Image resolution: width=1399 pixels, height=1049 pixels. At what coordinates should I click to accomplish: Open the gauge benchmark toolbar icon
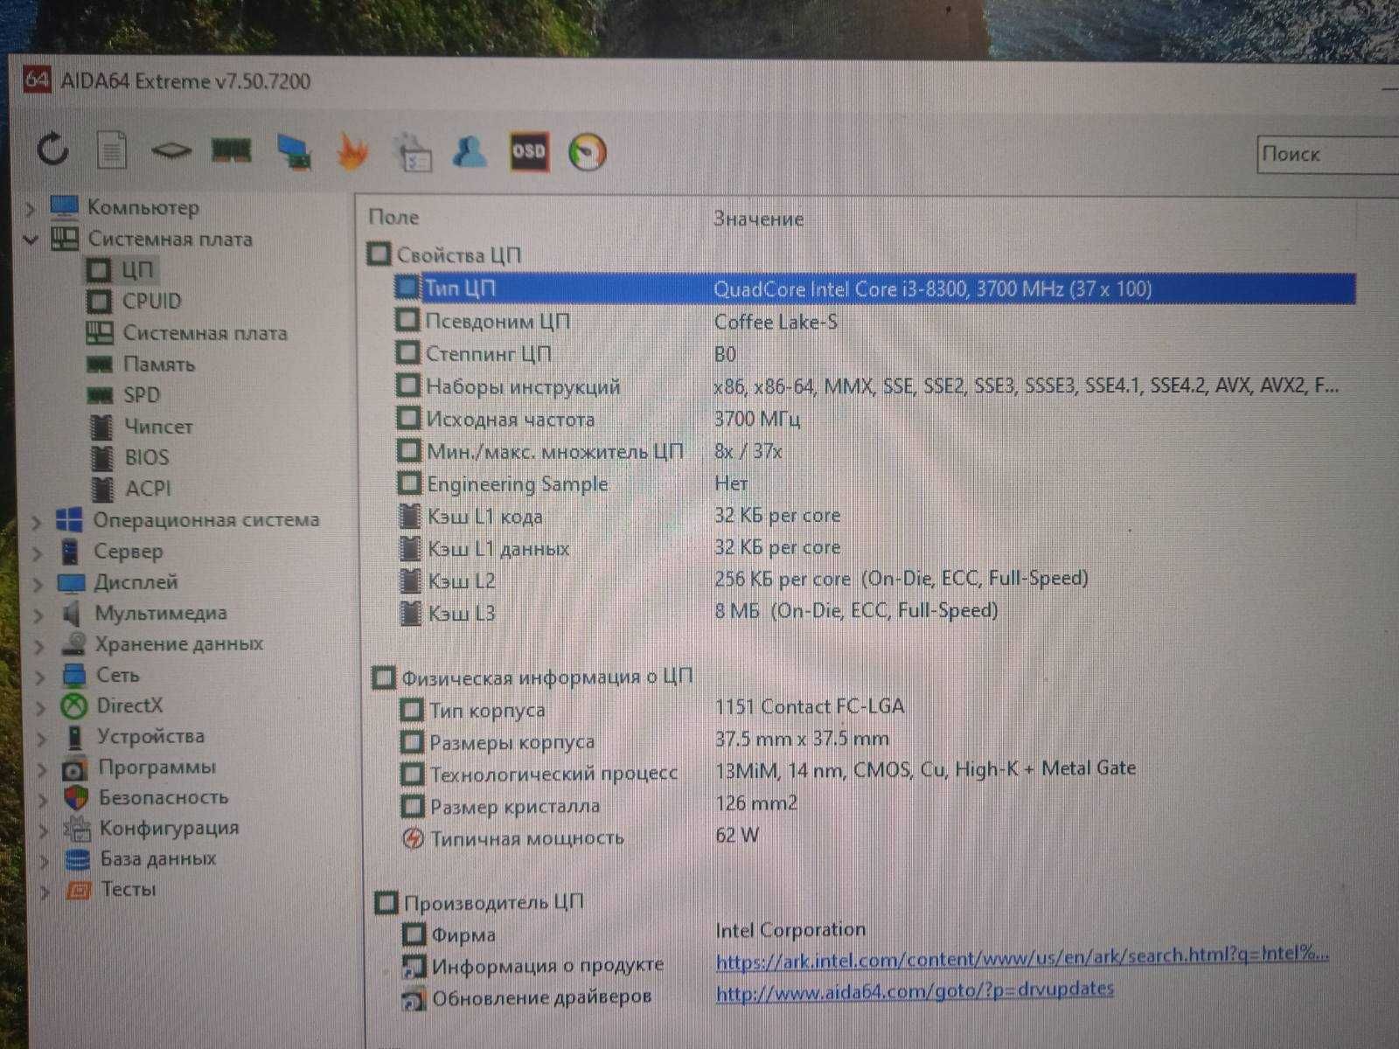click(587, 151)
